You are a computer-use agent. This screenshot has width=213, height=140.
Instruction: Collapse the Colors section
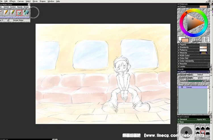click(x=178, y=7)
